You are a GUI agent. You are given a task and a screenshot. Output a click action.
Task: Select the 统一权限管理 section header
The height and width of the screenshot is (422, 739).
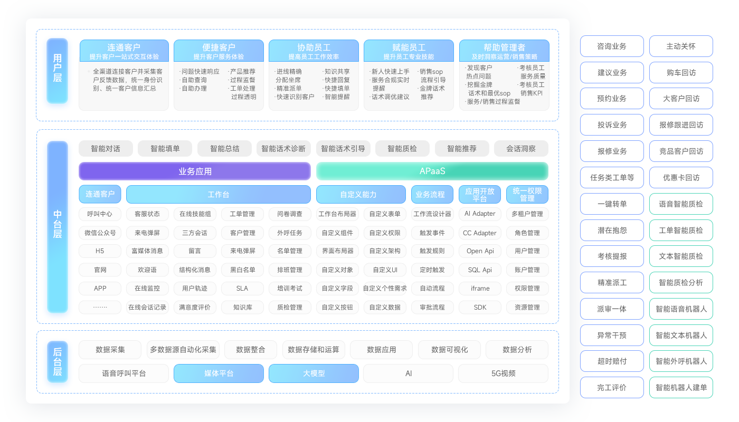click(x=527, y=195)
